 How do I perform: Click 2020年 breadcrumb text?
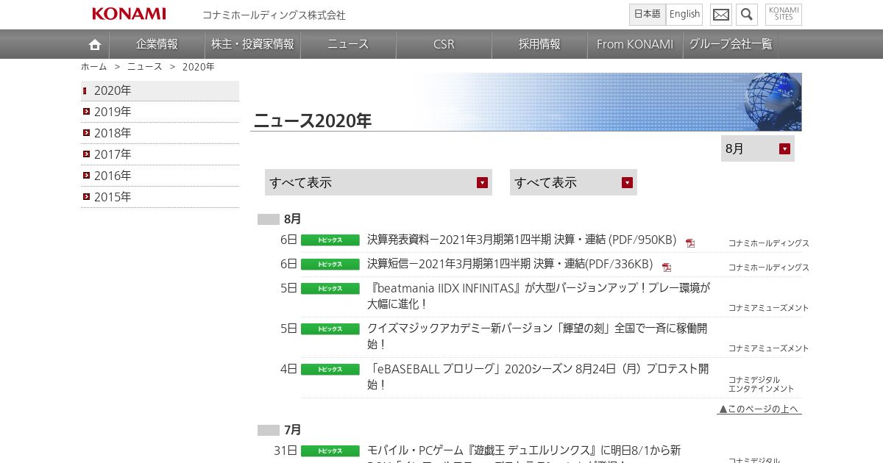click(x=199, y=66)
